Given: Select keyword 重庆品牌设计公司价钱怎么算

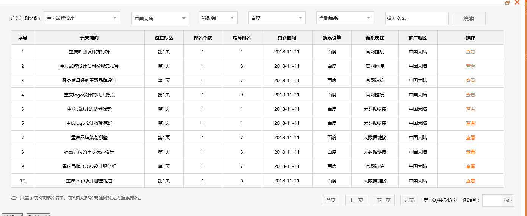Looking at the screenshot, I should point(89,66).
